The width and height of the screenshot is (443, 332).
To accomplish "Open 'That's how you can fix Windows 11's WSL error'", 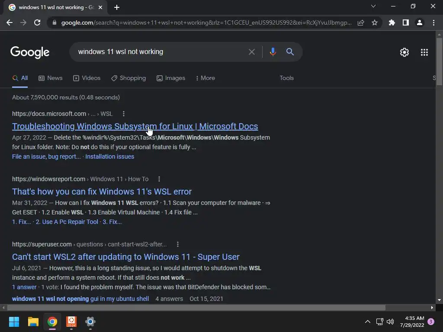I will tap(102, 192).
